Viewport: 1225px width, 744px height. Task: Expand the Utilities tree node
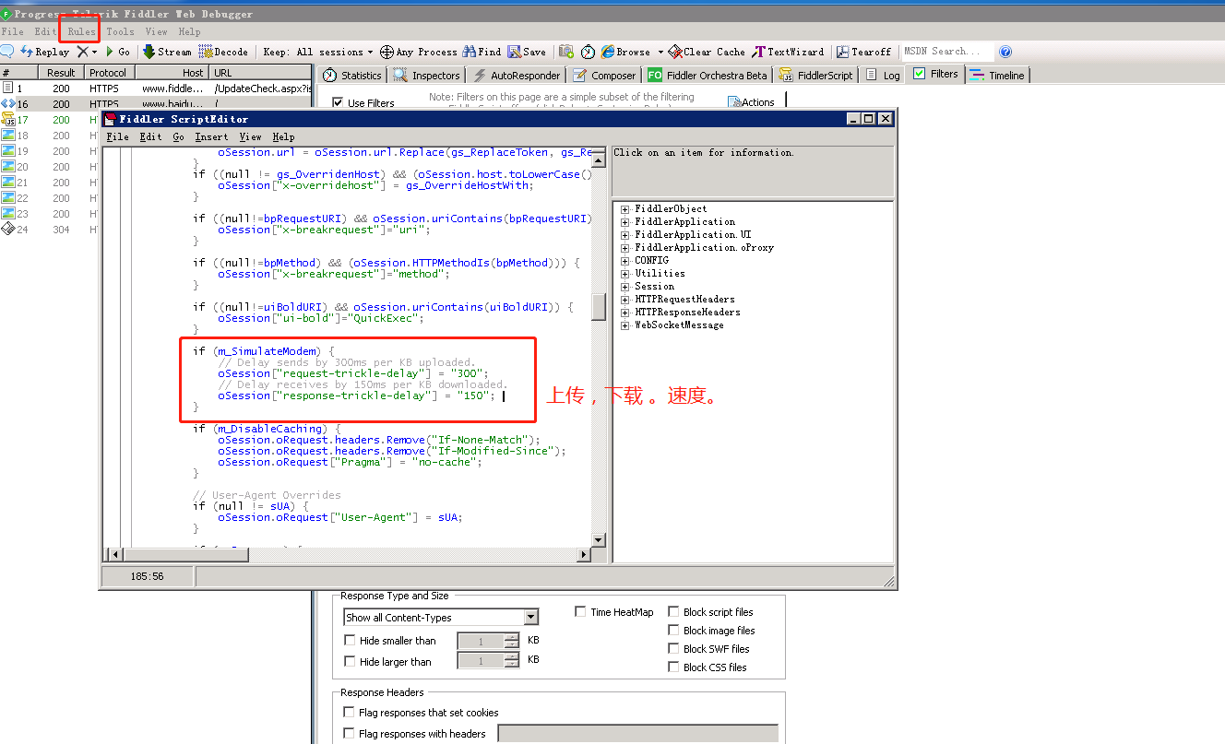[x=624, y=274]
